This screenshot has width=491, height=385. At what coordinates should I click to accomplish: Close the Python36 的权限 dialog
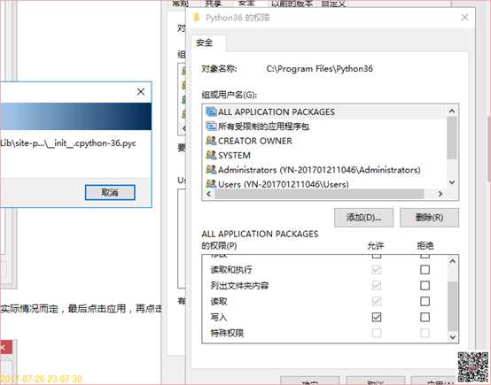[x=464, y=17]
